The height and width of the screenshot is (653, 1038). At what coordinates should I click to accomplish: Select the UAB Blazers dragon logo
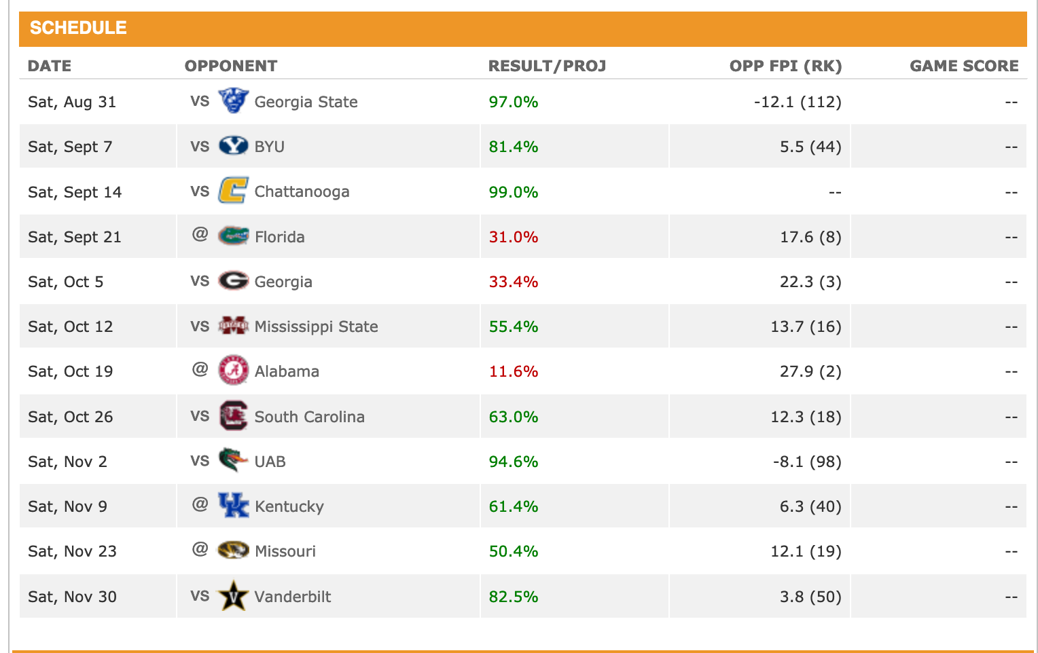pos(233,461)
